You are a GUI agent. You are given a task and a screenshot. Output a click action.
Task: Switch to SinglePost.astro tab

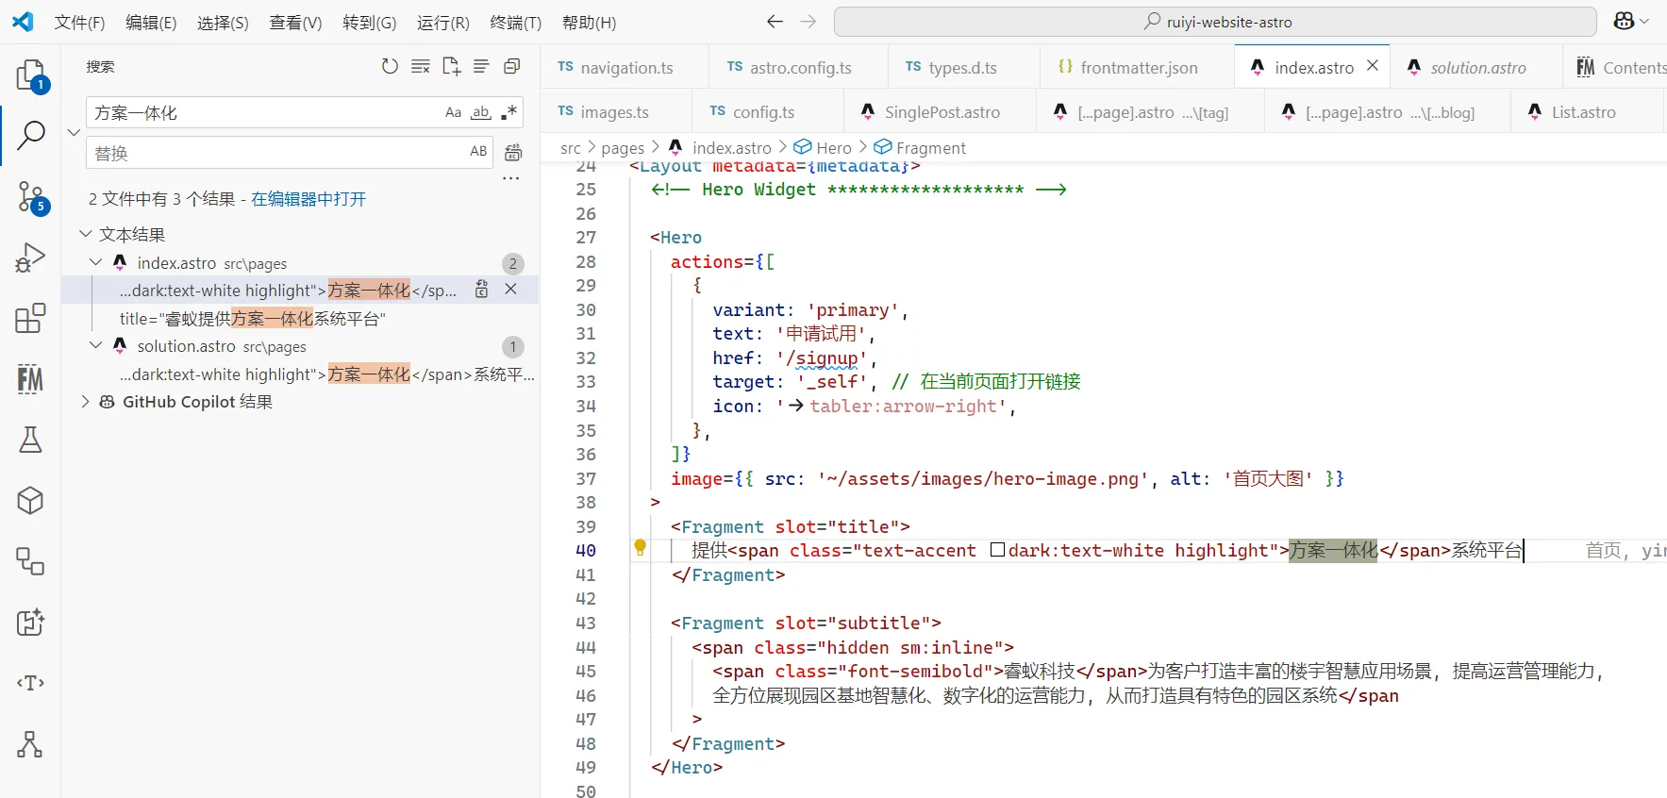pos(941,112)
